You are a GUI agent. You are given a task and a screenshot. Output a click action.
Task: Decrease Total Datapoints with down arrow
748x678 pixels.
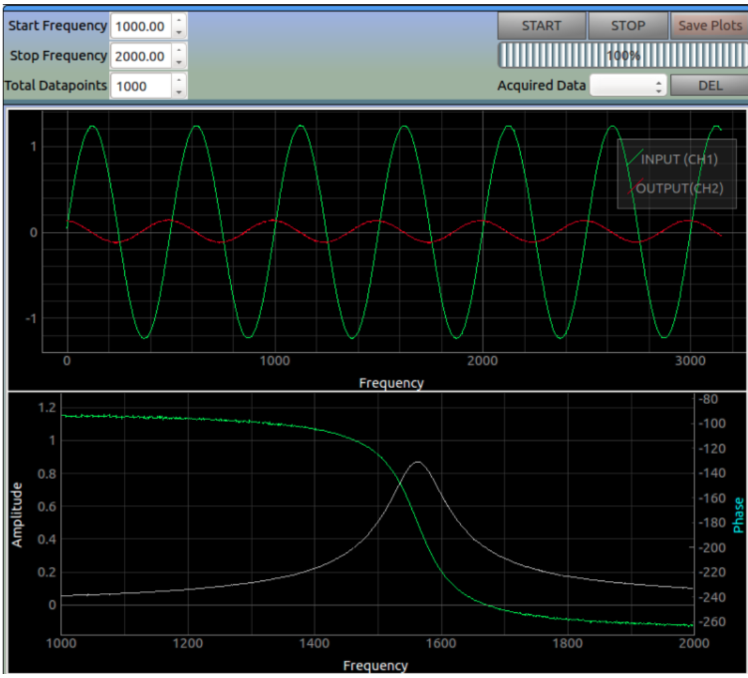(179, 92)
